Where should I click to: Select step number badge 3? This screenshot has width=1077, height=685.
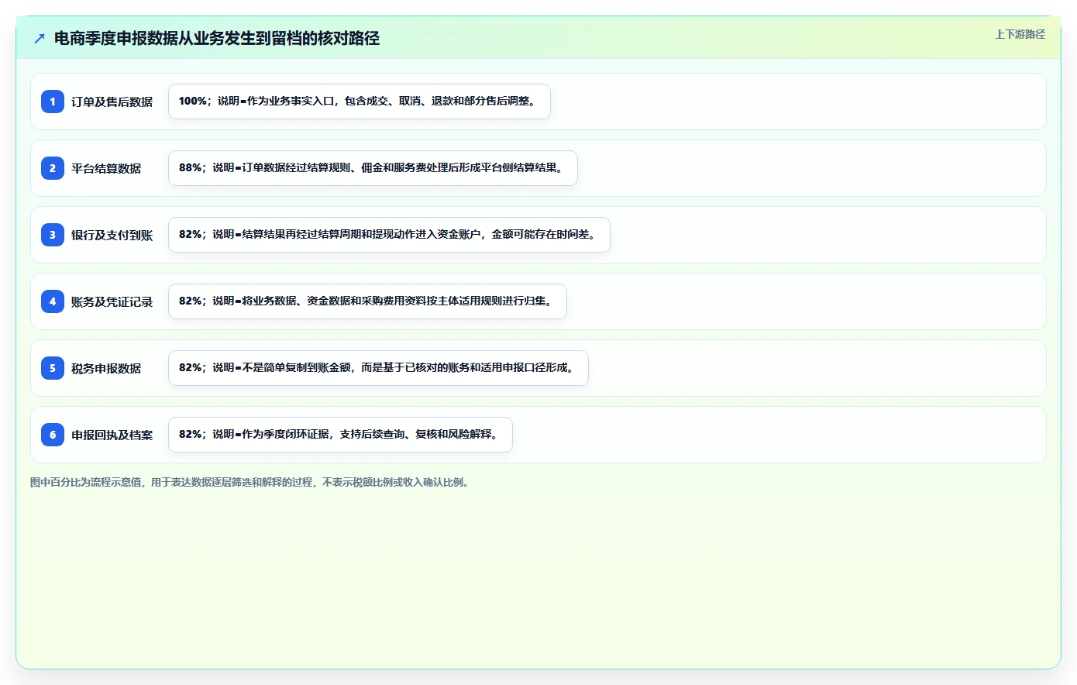click(53, 235)
